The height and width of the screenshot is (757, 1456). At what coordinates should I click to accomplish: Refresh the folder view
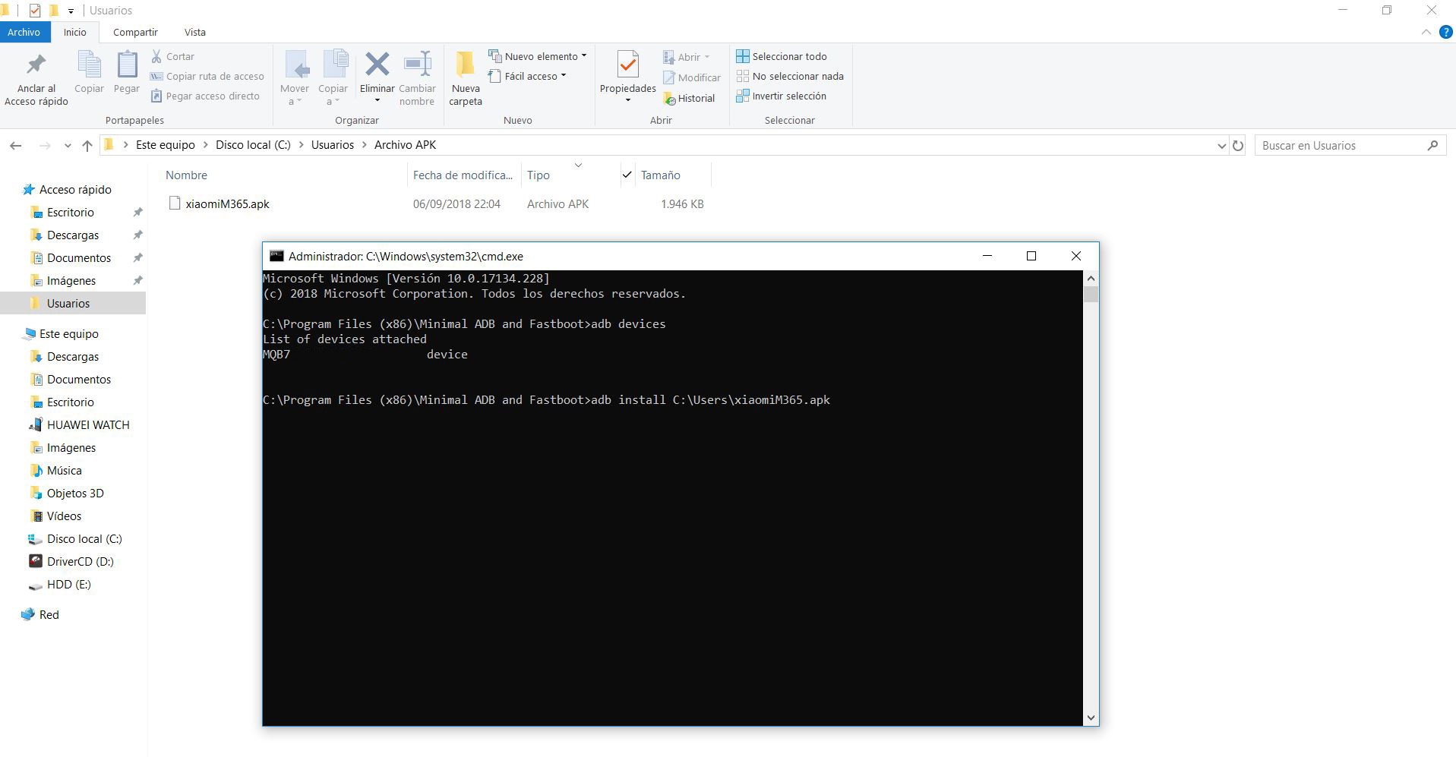[x=1238, y=145]
